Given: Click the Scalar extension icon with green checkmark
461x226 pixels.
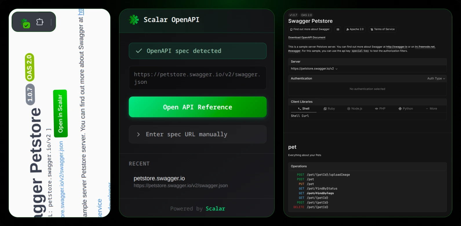Looking at the screenshot, I should [25, 23].
